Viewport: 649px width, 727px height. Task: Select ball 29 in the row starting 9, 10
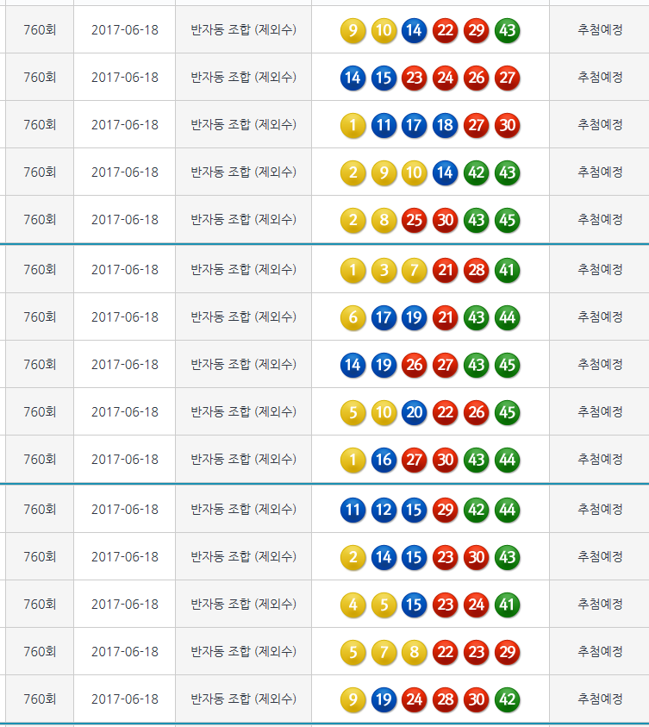[x=477, y=32]
